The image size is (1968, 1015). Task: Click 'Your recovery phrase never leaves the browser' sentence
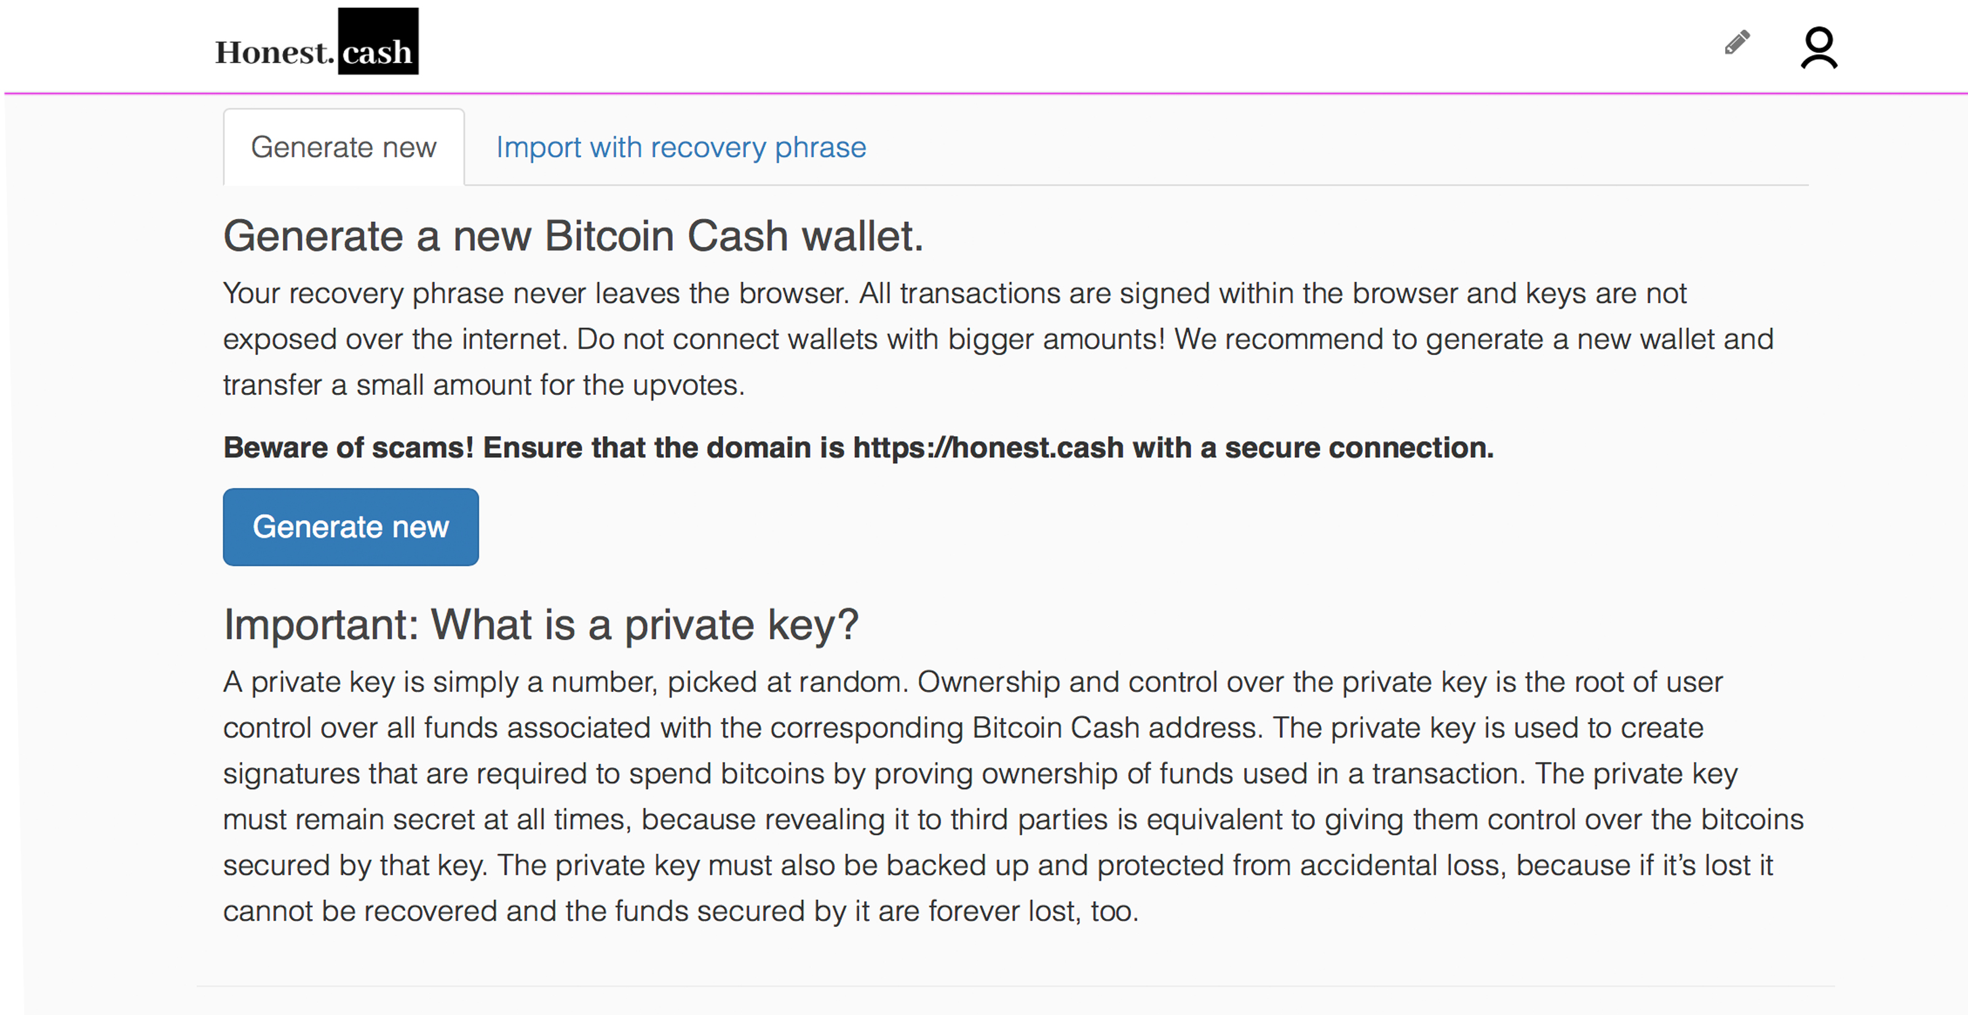coord(535,293)
